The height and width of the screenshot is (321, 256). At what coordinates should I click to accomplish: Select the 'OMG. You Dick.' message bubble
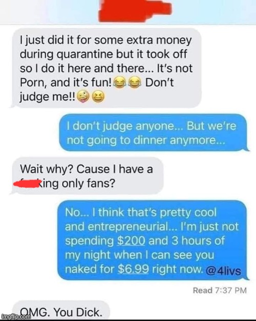click(x=61, y=310)
